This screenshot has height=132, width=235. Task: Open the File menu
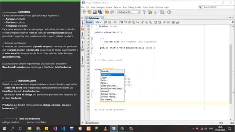pos(83,7)
